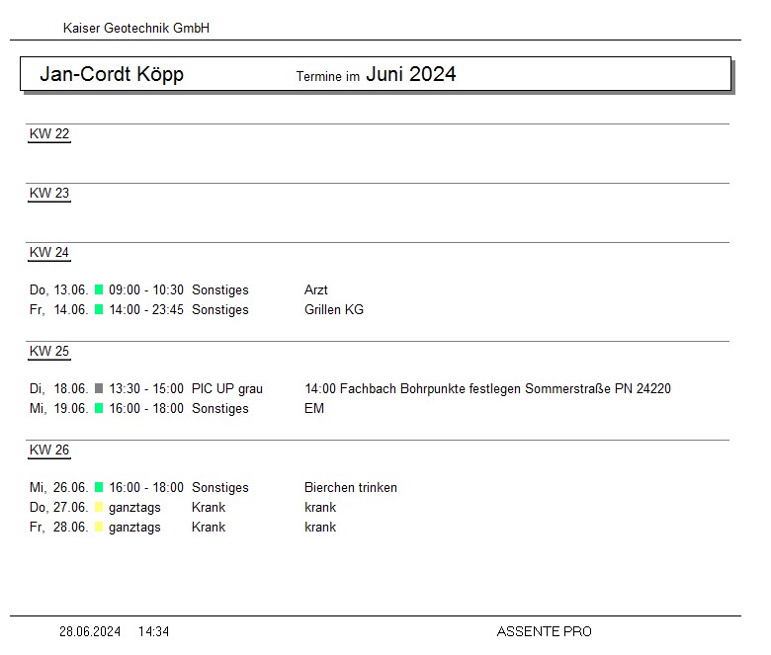
Task: Click the green marker for Mi, 26.06.
Action: point(99,488)
